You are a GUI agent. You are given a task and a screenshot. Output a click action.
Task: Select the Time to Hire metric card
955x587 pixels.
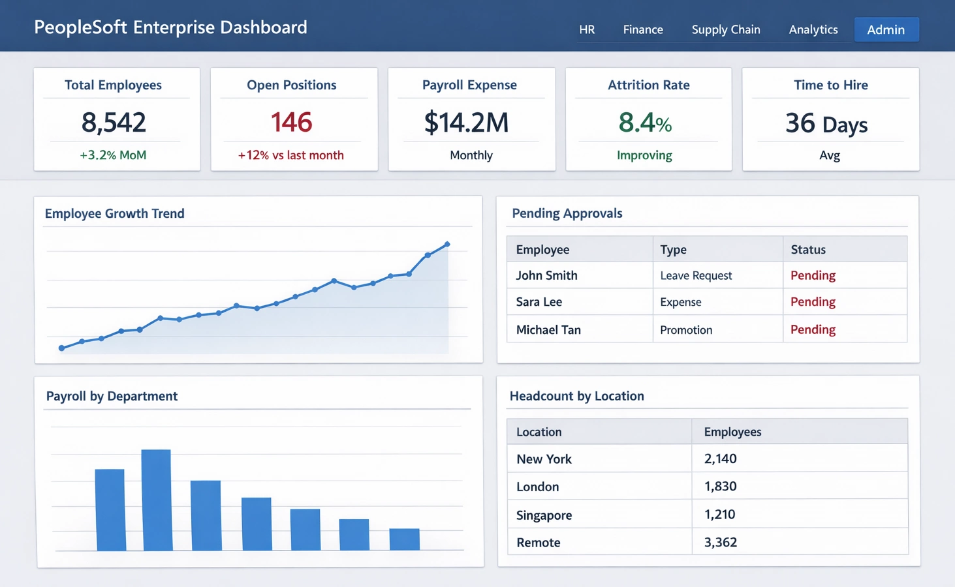point(830,119)
